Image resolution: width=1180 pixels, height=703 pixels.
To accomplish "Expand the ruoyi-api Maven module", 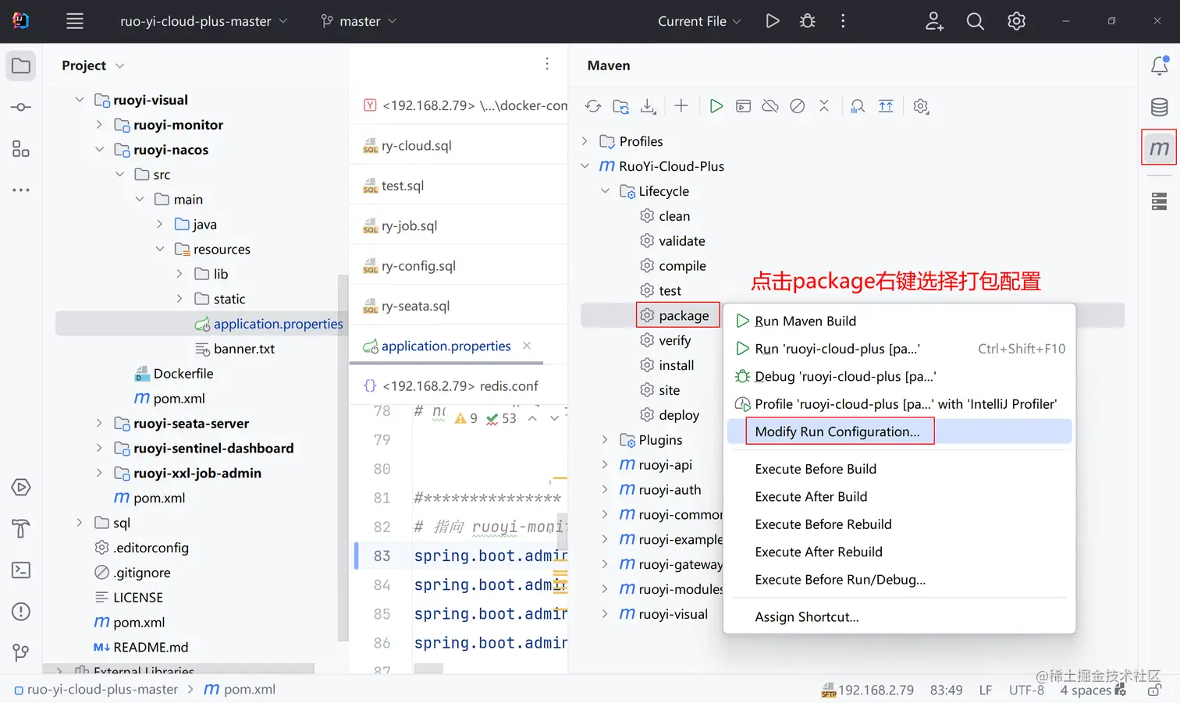I will coord(605,465).
